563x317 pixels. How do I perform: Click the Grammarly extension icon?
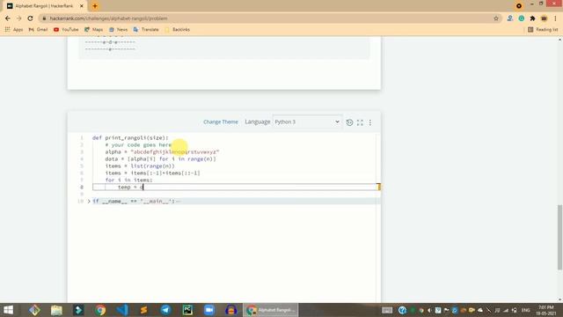[522, 18]
